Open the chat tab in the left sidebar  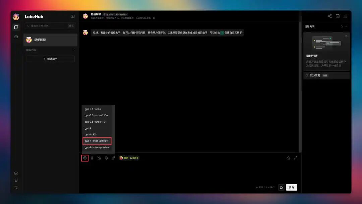tap(16, 27)
